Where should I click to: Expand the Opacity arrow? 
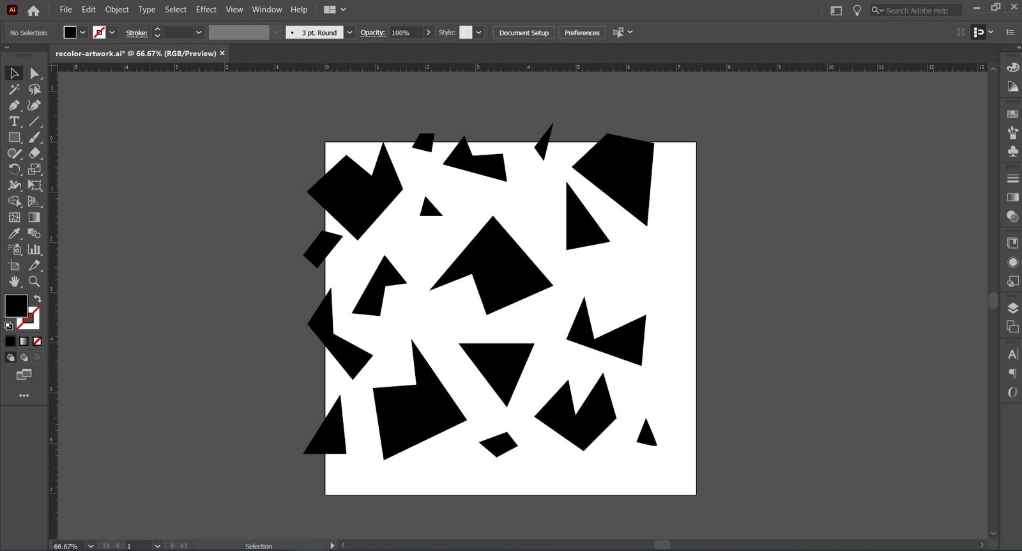pos(428,33)
